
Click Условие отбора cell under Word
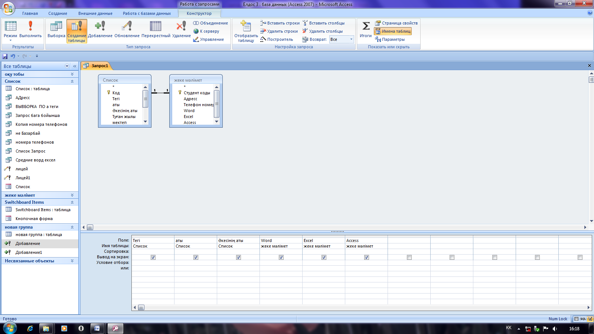coord(281,262)
